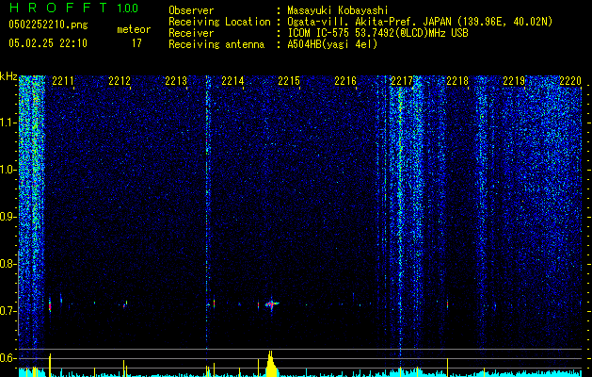The height and width of the screenshot is (377, 592).
Task: Click the meteor count value 17
Action: point(136,43)
